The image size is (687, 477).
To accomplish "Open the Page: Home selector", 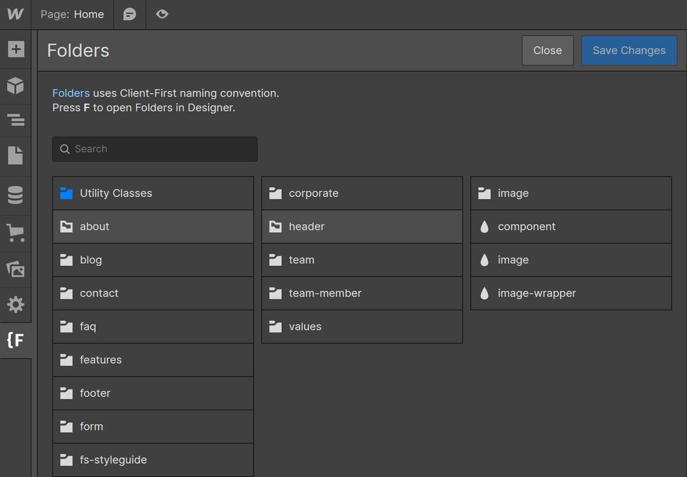I will click(72, 14).
